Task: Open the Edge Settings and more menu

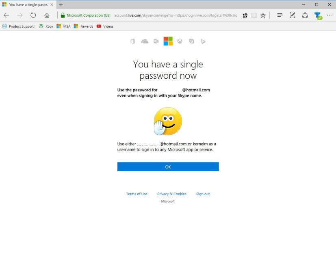Action: click(x=329, y=15)
